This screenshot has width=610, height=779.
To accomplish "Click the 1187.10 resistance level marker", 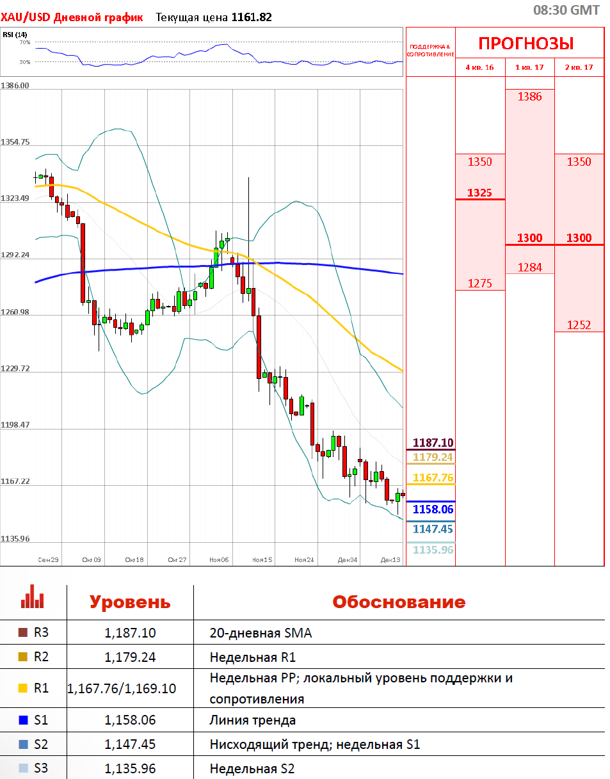I will [x=433, y=443].
